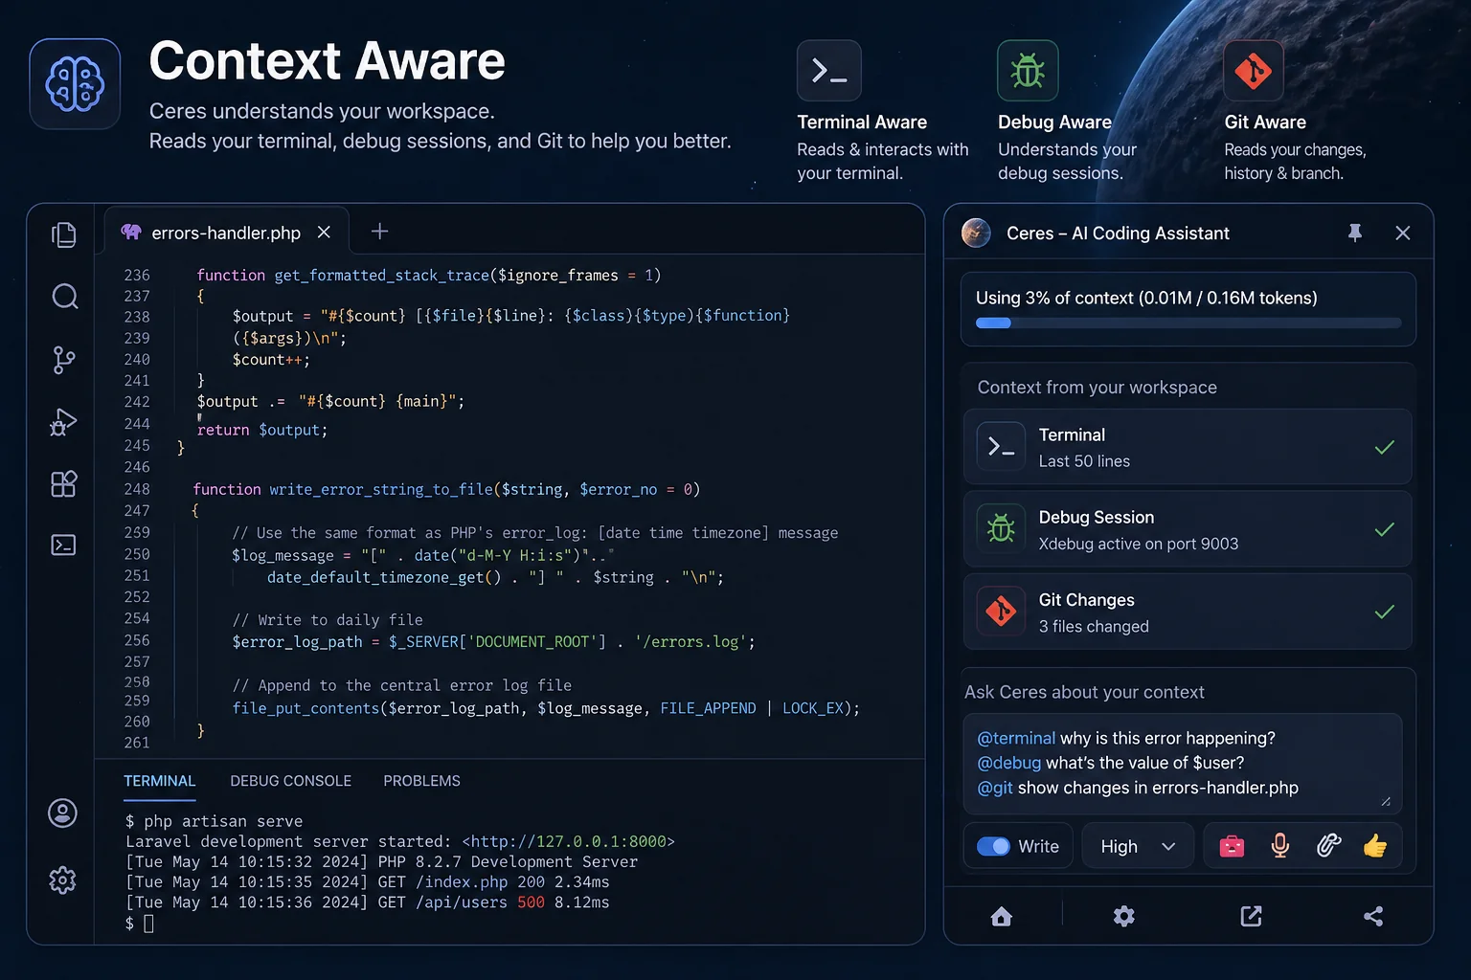Image resolution: width=1471 pixels, height=980 pixels.
Task: Switch to the Problems tab
Action: (421, 781)
